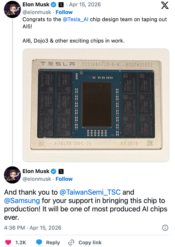Click Follow under the second tweet header
This screenshot has width=175, height=247.
pyautogui.click(x=64, y=179)
